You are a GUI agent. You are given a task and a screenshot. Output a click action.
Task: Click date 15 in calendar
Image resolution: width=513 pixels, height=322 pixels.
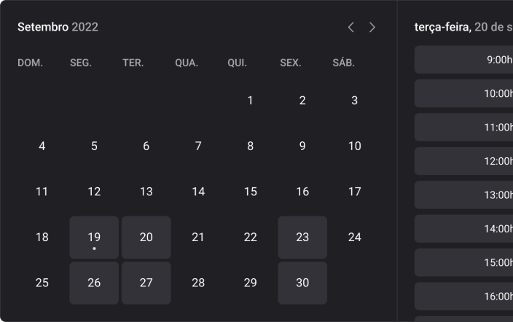click(x=251, y=192)
